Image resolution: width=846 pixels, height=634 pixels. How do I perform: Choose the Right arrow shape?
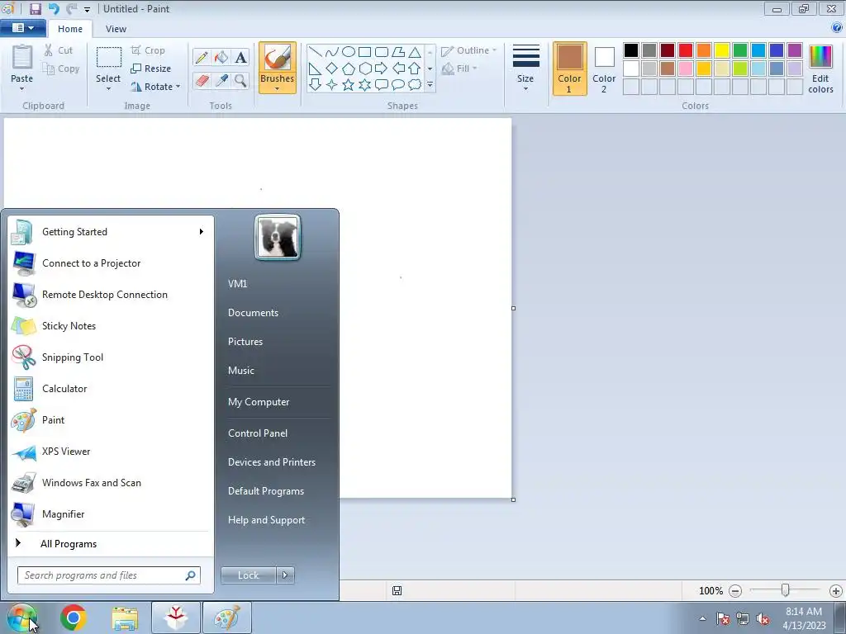(x=381, y=69)
